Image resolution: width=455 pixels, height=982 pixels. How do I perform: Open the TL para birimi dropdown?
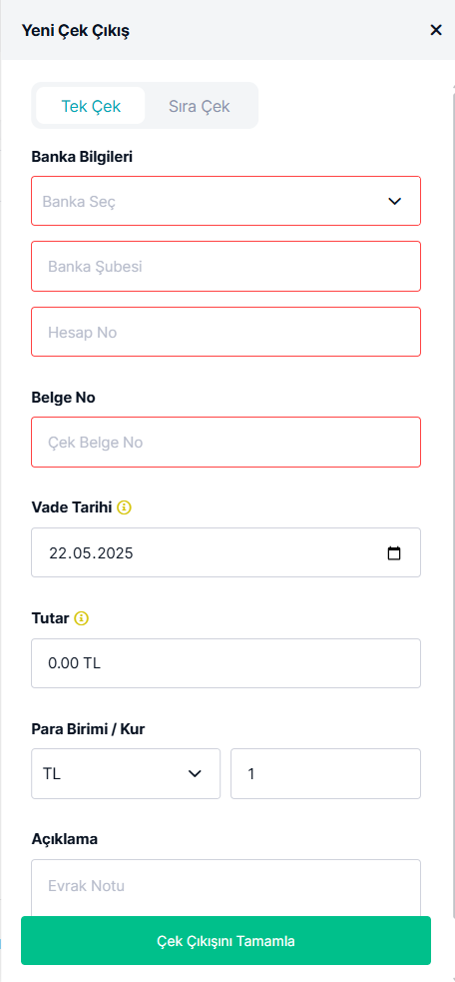(x=126, y=773)
